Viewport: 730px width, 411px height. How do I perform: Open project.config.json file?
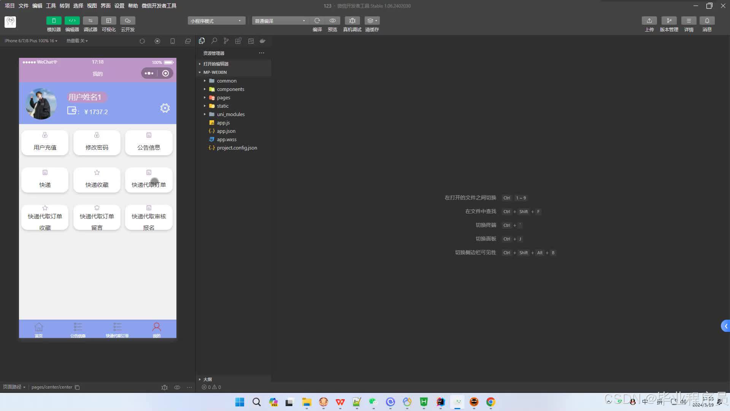tap(236, 148)
